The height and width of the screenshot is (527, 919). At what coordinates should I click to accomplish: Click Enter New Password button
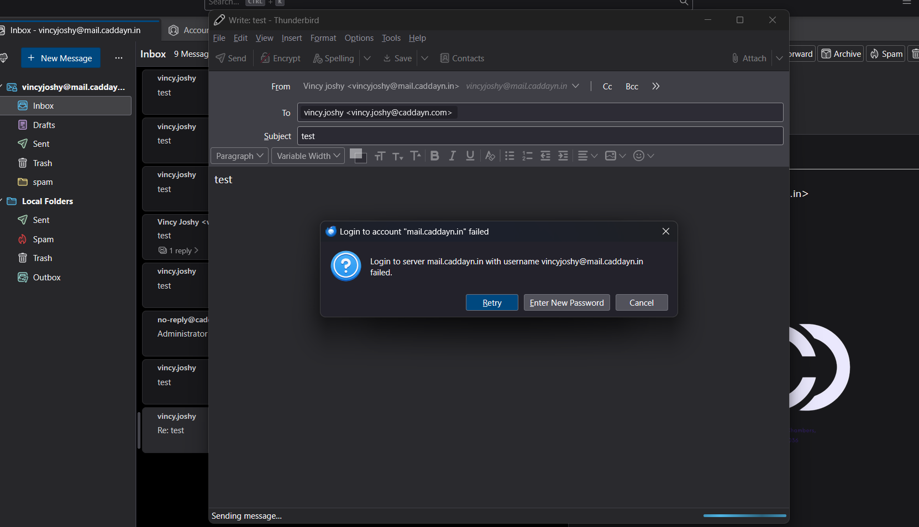tap(566, 303)
